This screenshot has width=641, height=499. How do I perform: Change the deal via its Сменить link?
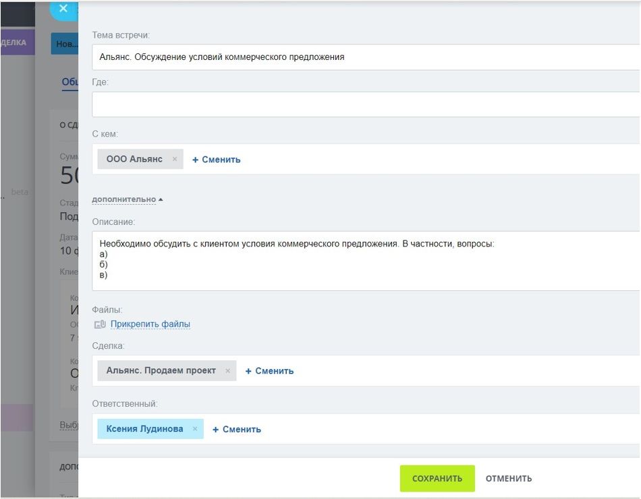click(269, 371)
